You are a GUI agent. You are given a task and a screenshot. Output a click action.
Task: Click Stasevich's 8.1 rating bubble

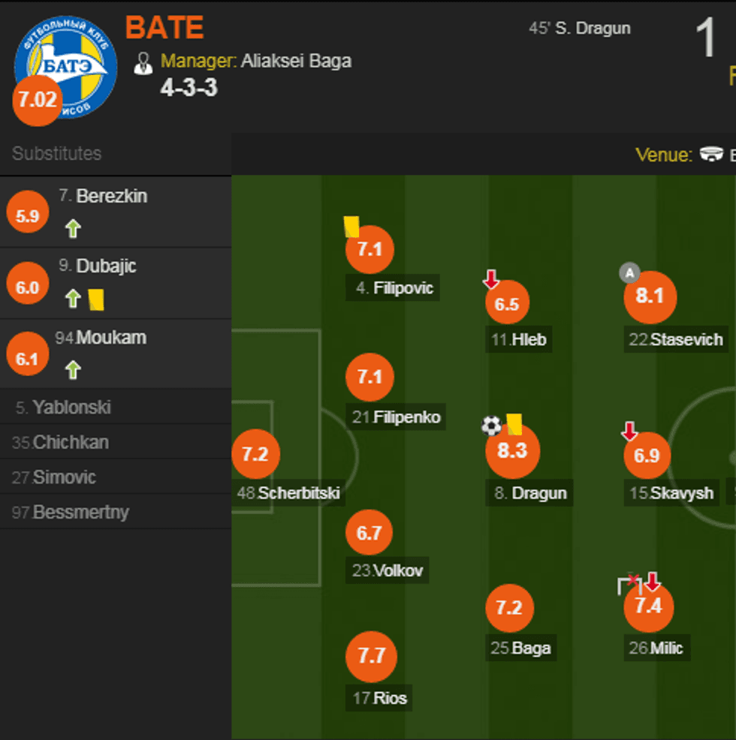[650, 296]
